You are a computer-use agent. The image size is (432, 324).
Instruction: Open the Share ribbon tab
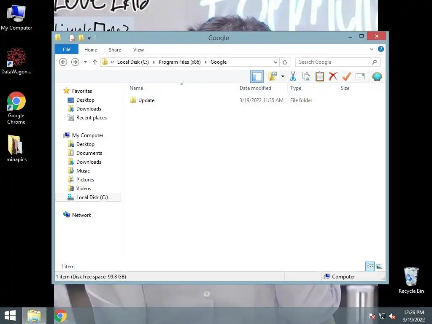115,50
